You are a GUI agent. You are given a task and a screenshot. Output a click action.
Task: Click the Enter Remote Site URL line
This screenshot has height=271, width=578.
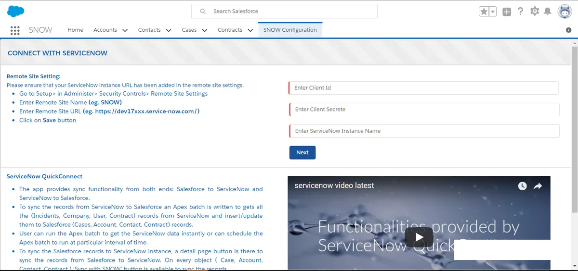[x=109, y=111]
